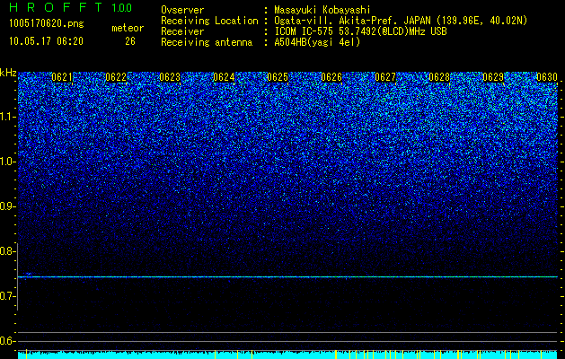Click the HROFFT title text
This screenshot has height=359, width=565.
pos(56,7)
